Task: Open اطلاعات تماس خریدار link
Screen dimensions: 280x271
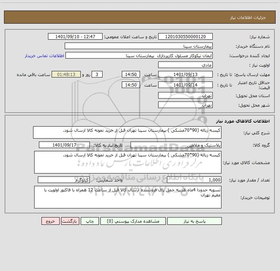Action: (x=44, y=56)
